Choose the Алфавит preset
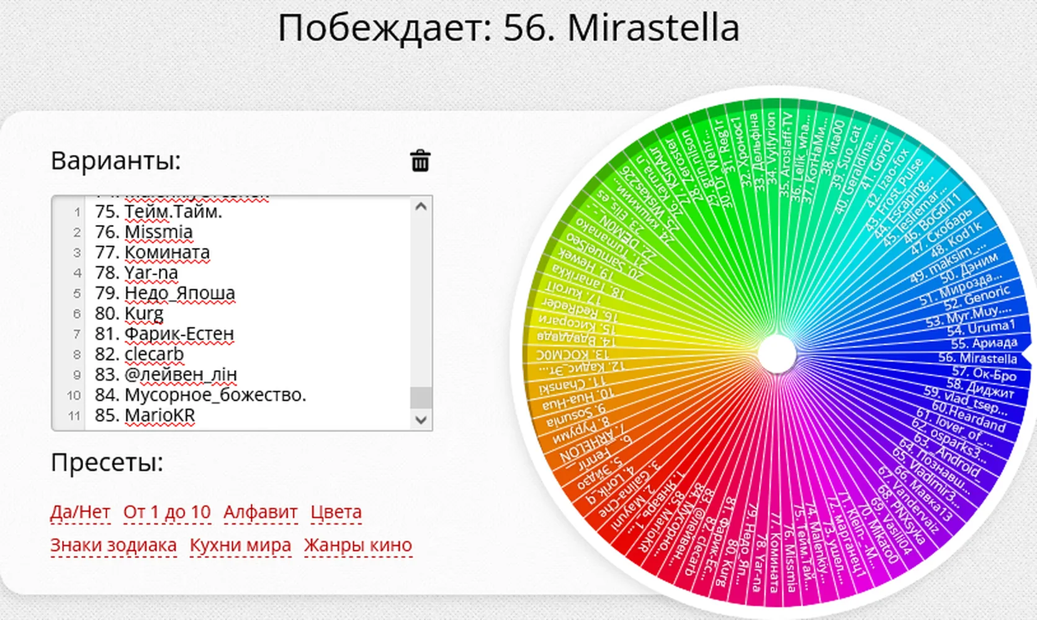Image resolution: width=1037 pixels, height=620 pixels. click(x=261, y=512)
